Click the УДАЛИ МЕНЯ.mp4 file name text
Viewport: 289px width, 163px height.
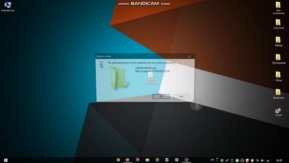pyautogui.click(x=145, y=68)
